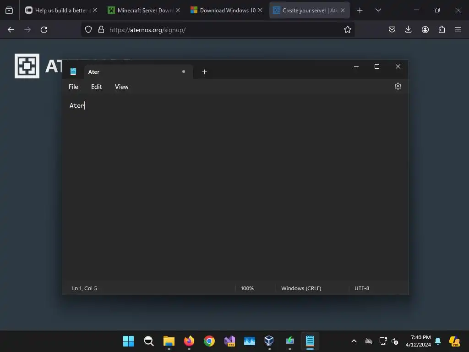Open the blue chart app in taskbar
The image size is (469, 352).
[x=250, y=341]
